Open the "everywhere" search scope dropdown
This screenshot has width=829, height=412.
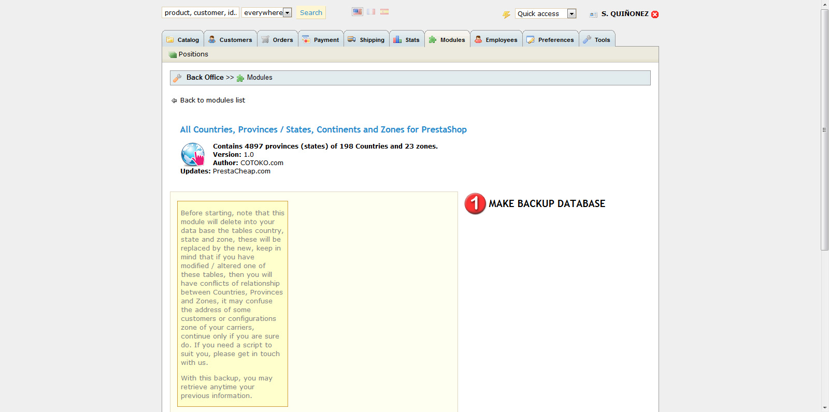coord(267,12)
